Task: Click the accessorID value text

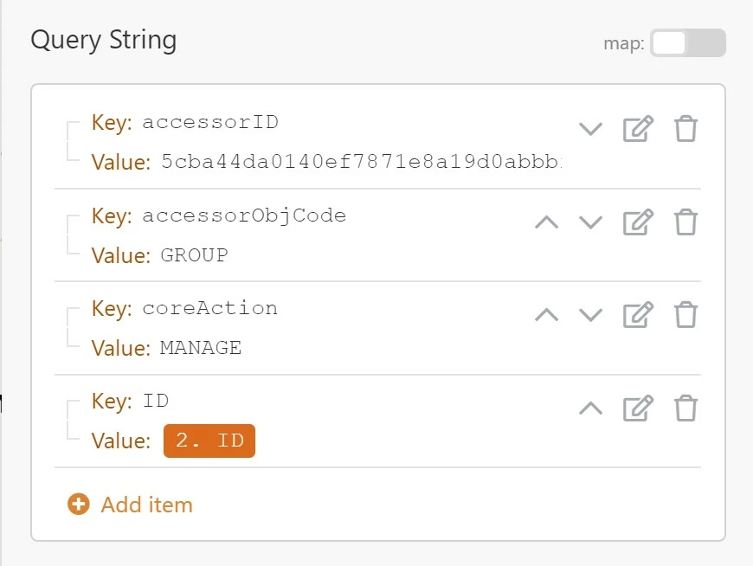Action: click(x=361, y=162)
